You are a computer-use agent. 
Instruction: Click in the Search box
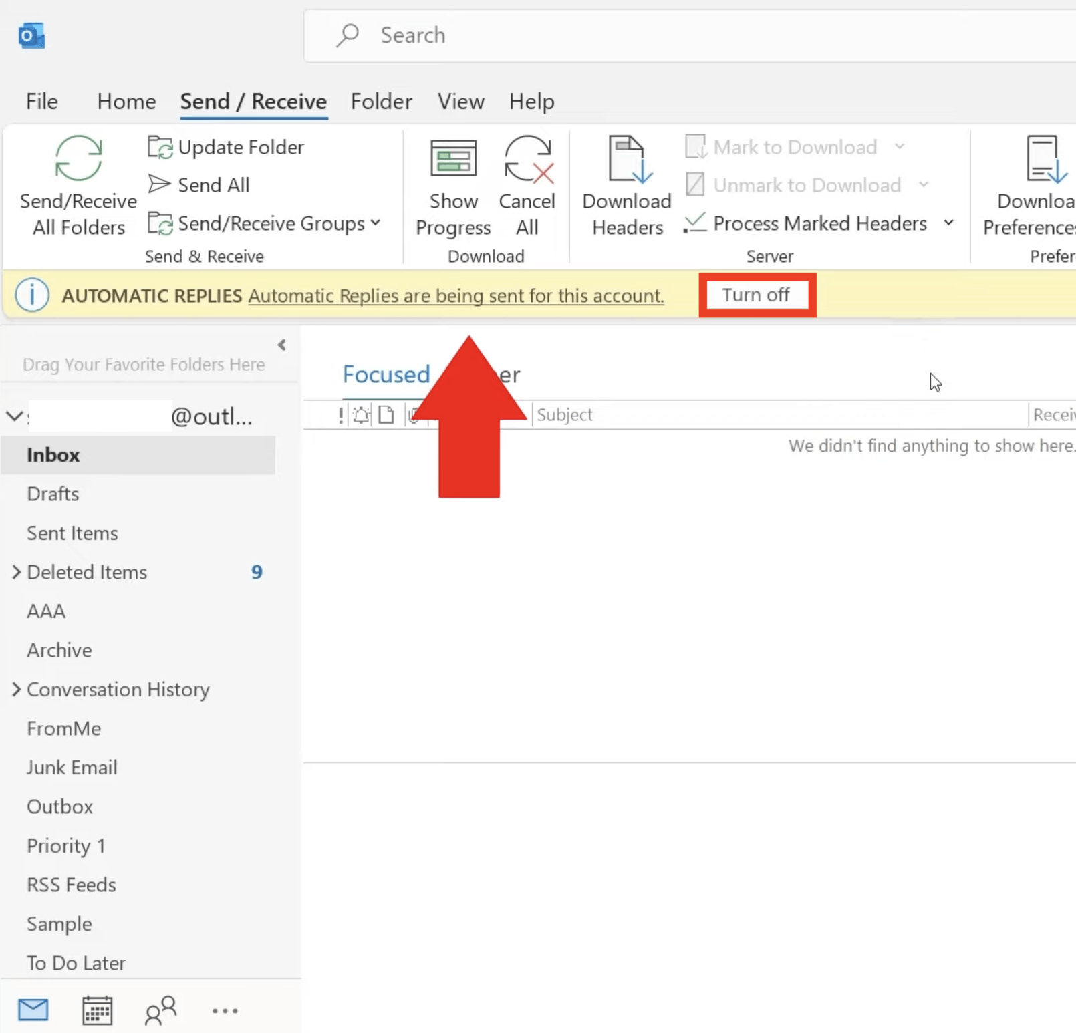click(x=690, y=35)
